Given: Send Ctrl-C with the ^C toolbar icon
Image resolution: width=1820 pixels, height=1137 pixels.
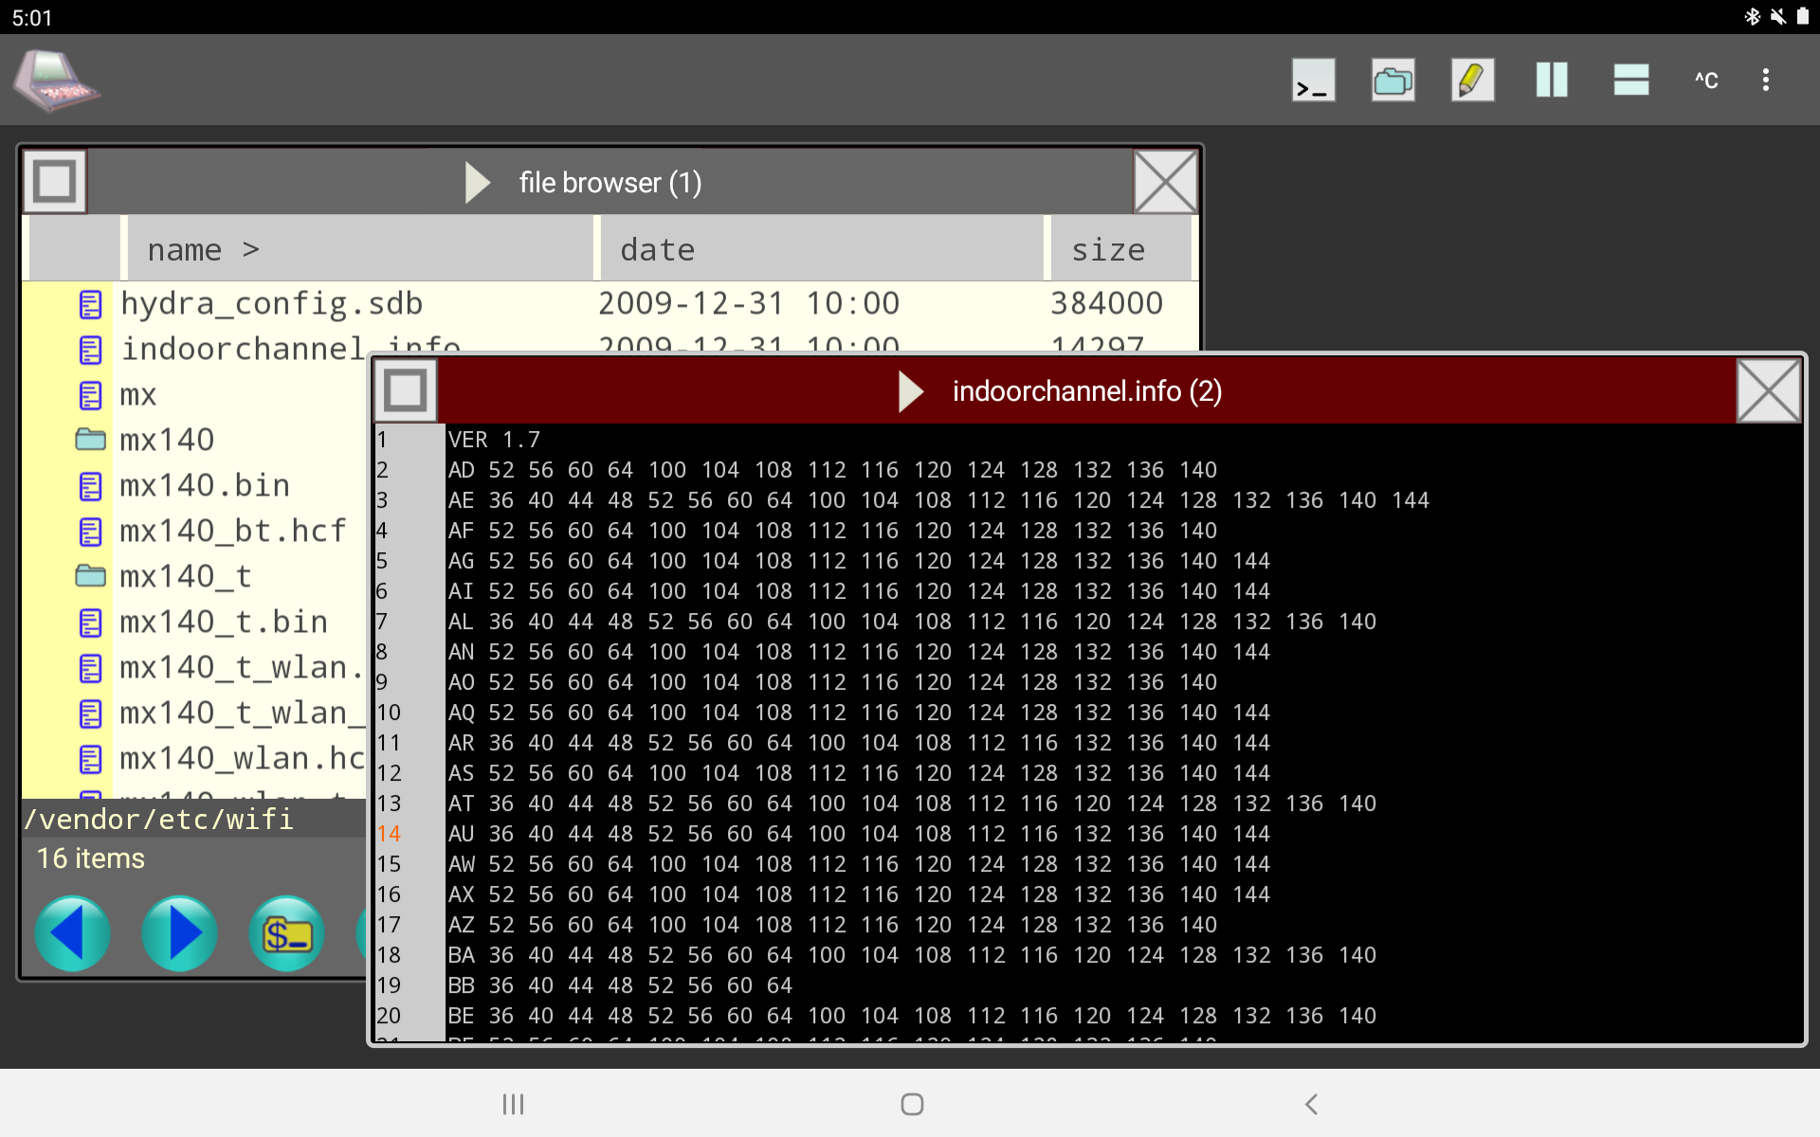Looking at the screenshot, I should point(1704,80).
